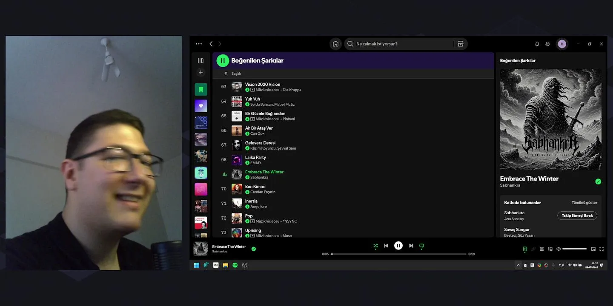Open the green bookmark playlist in sidebar
Screen dimensions: 613x306
point(201,89)
